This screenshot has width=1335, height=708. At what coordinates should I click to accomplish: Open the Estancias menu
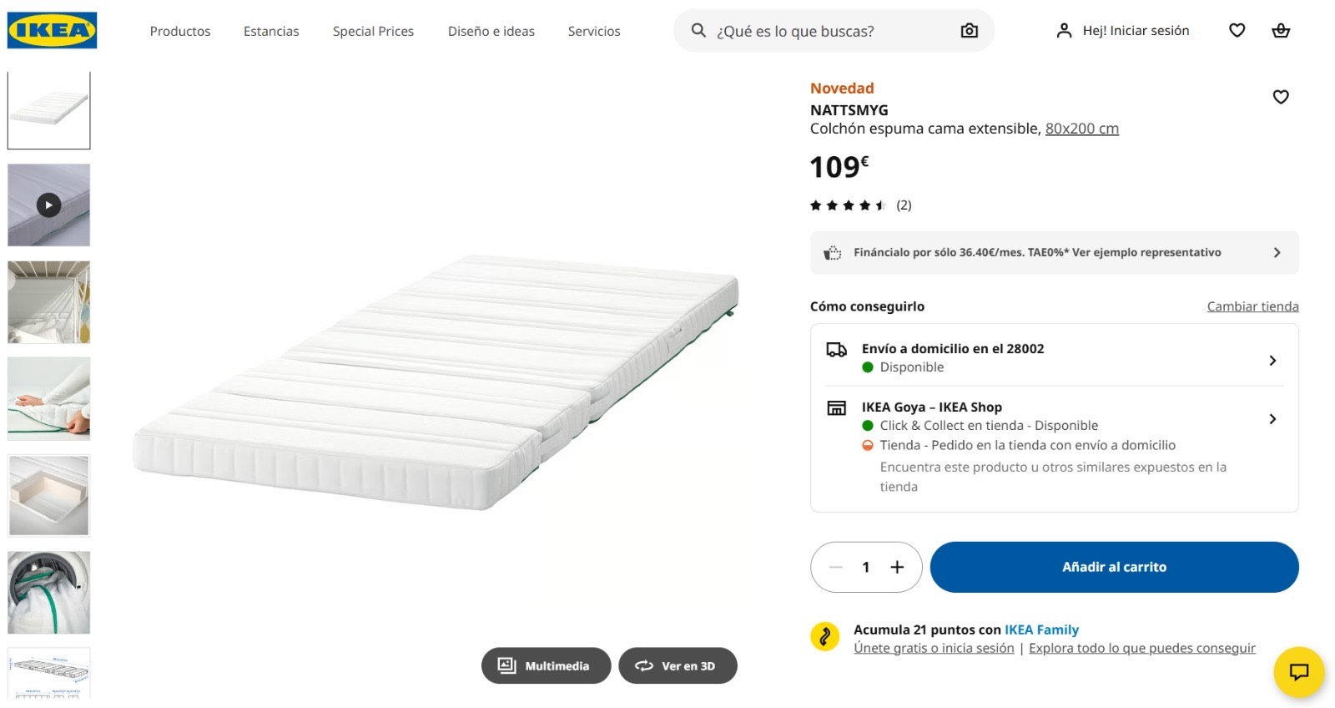tap(271, 31)
